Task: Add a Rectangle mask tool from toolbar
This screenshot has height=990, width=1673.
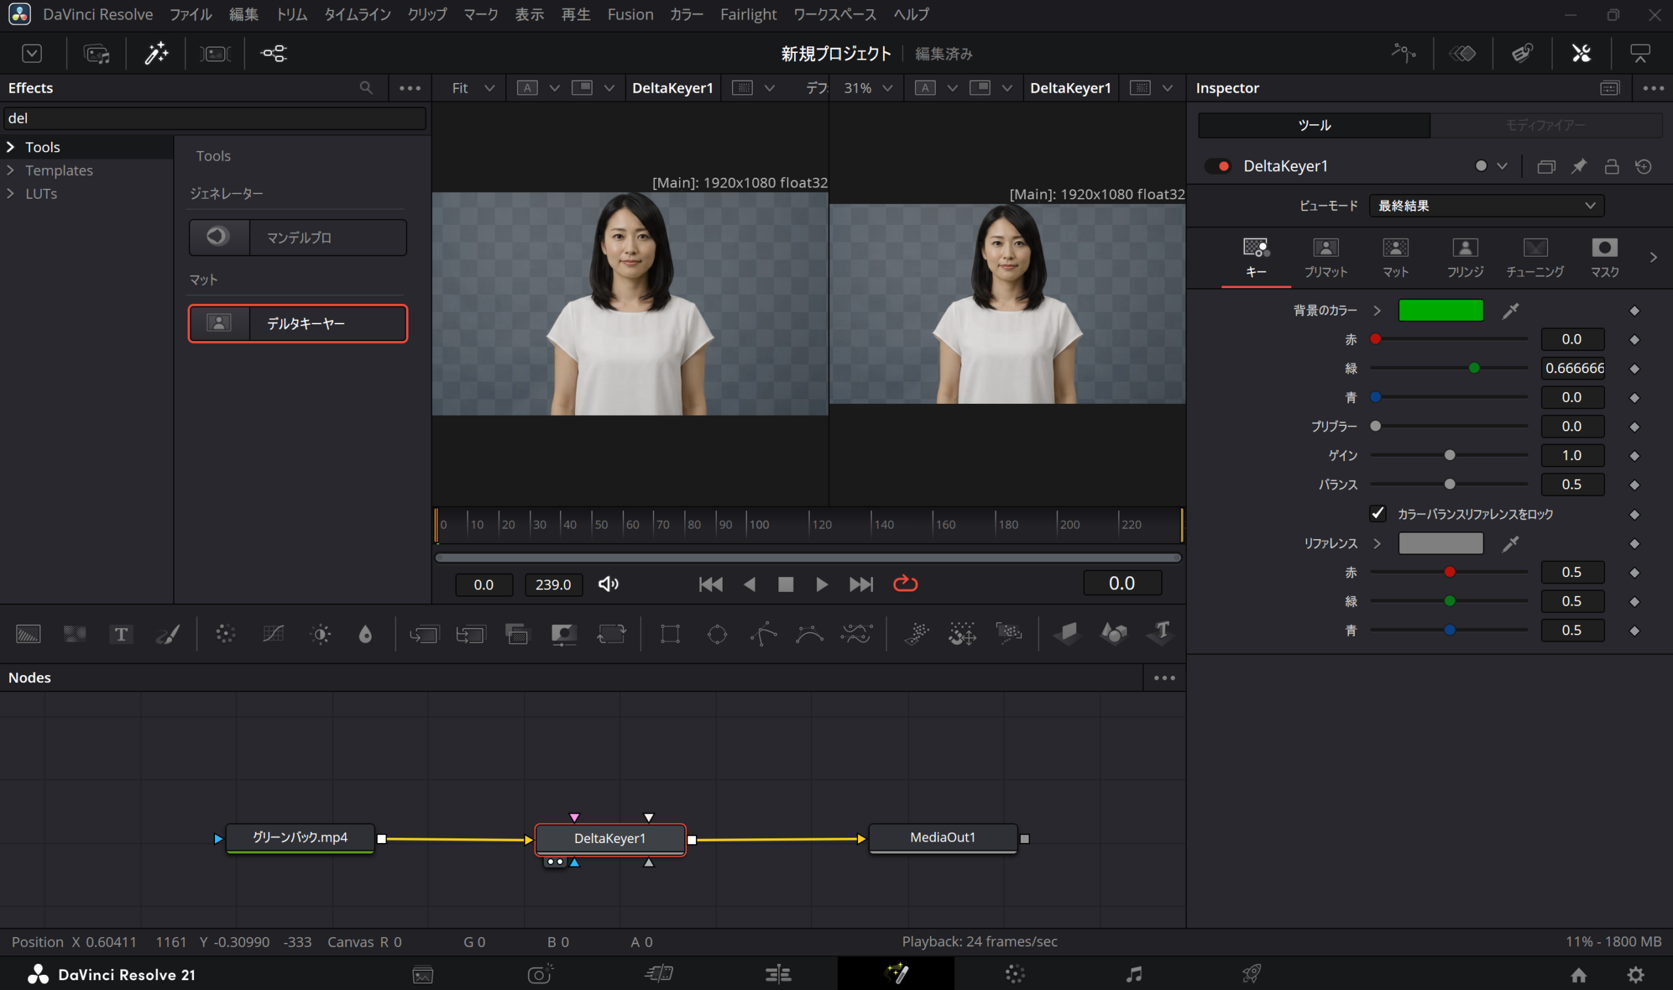Action: (670, 634)
